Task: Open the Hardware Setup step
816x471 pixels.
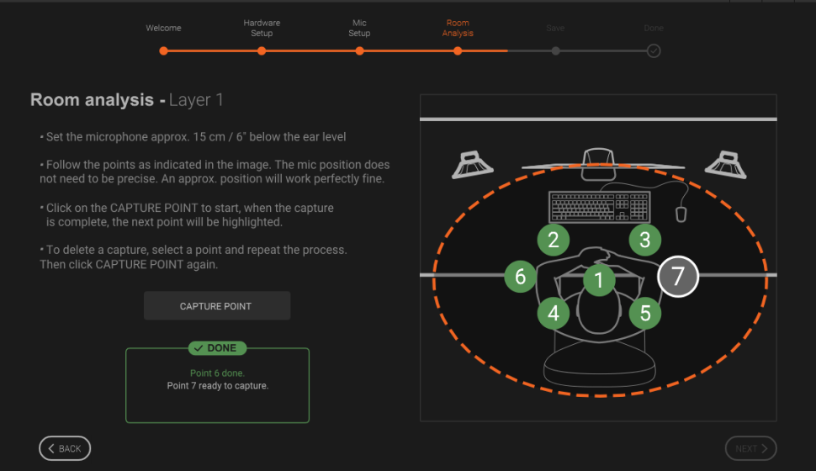Action: pos(262,50)
